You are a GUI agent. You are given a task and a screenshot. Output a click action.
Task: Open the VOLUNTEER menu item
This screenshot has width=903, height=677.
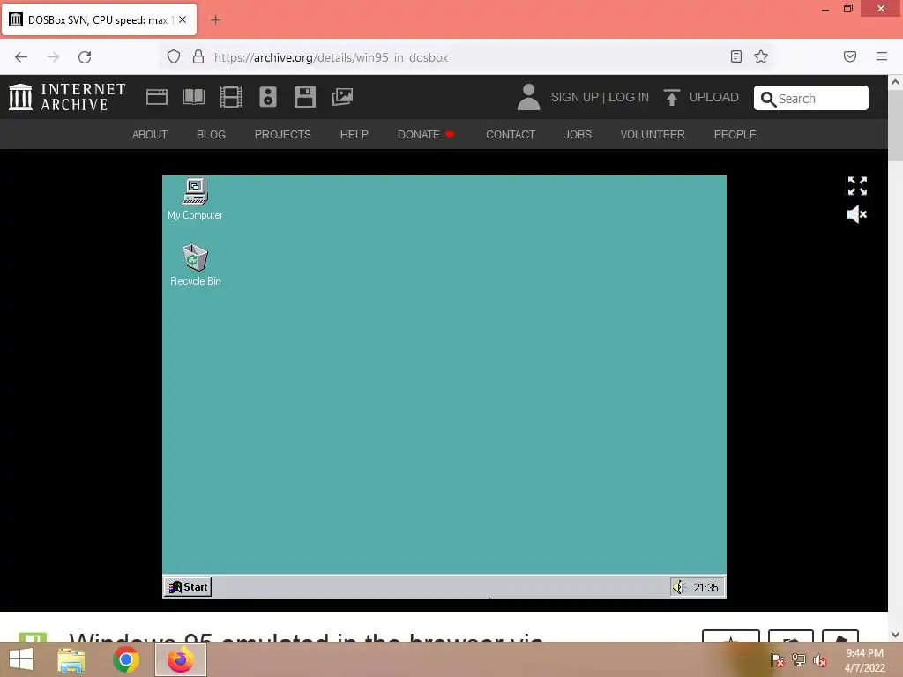(x=653, y=134)
